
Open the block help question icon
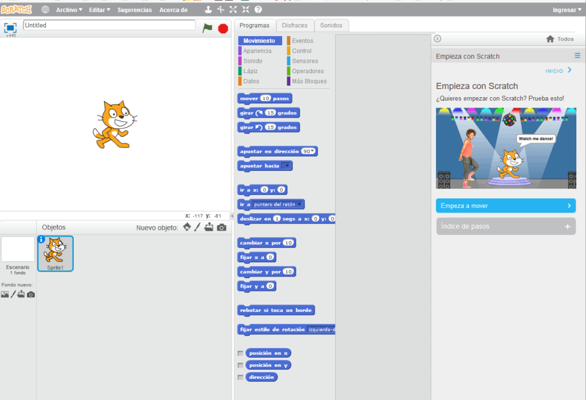click(x=258, y=10)
